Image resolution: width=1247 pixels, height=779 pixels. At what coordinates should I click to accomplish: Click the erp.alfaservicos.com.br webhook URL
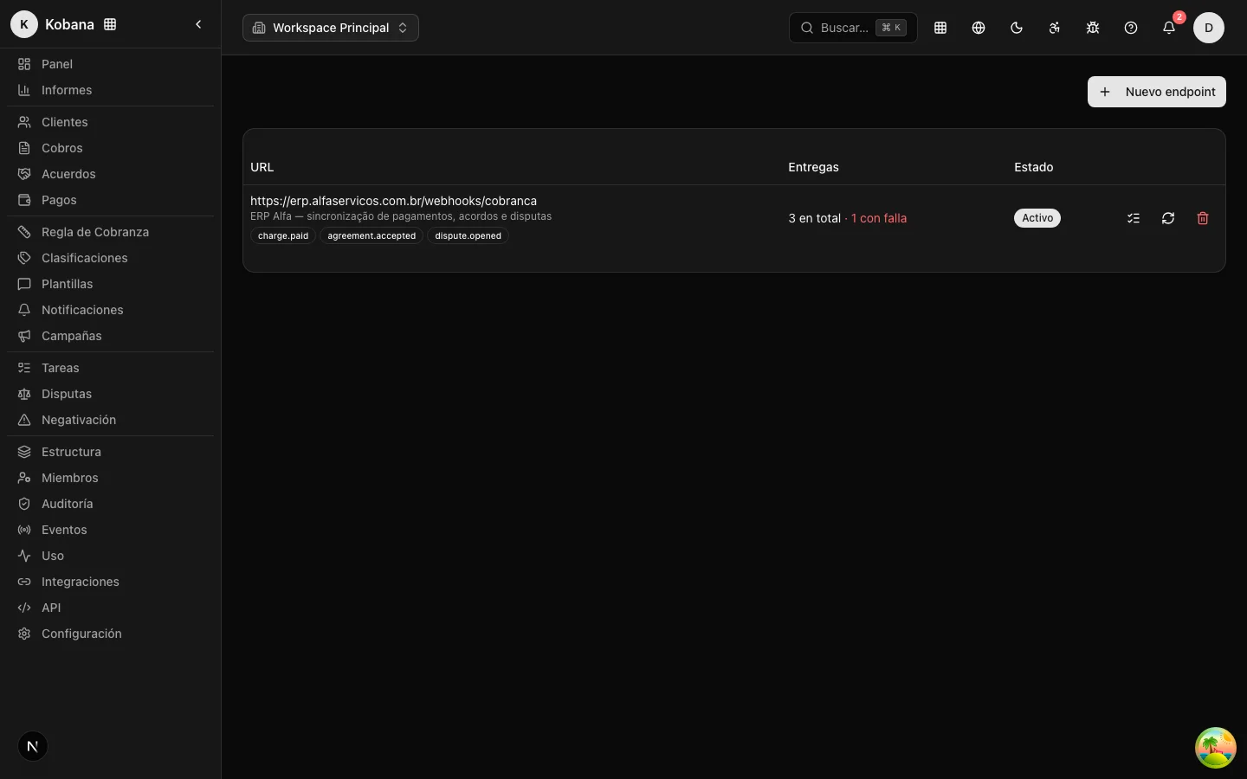(x=393, y=201)
